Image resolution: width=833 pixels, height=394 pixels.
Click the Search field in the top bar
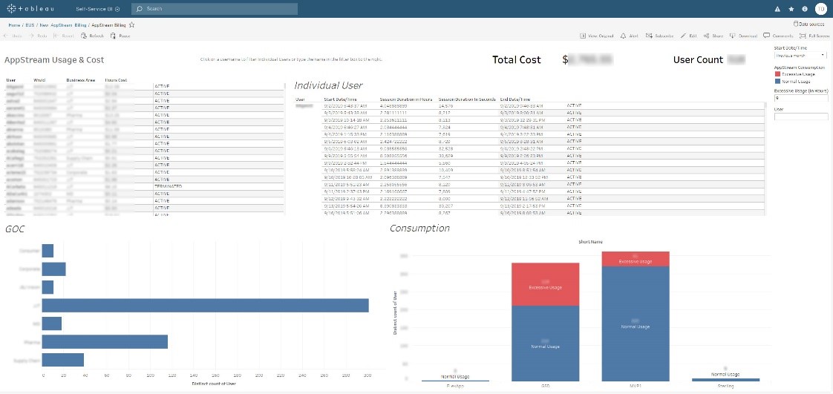tap(215, 9)
